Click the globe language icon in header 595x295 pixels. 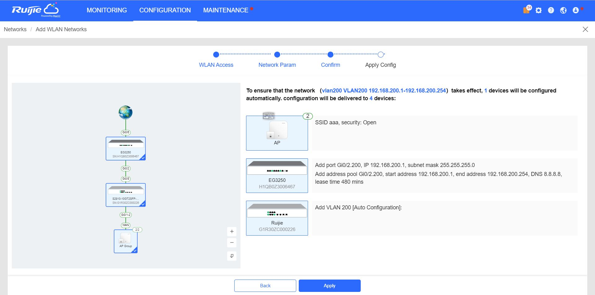point(563,11)
